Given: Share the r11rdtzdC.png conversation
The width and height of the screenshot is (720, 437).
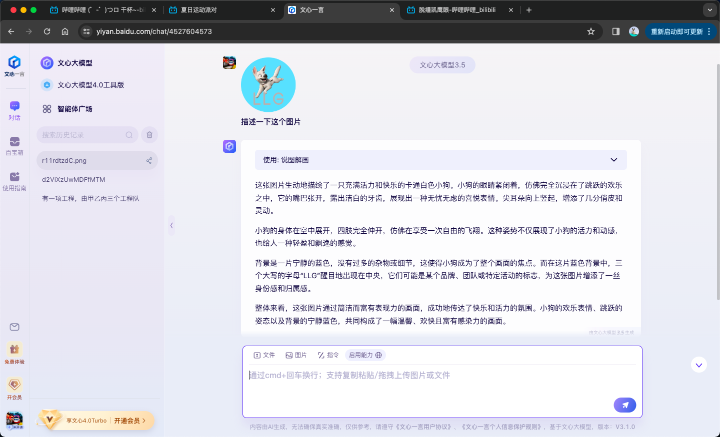Looking at the screenshot, I should [x=149, y=161].
